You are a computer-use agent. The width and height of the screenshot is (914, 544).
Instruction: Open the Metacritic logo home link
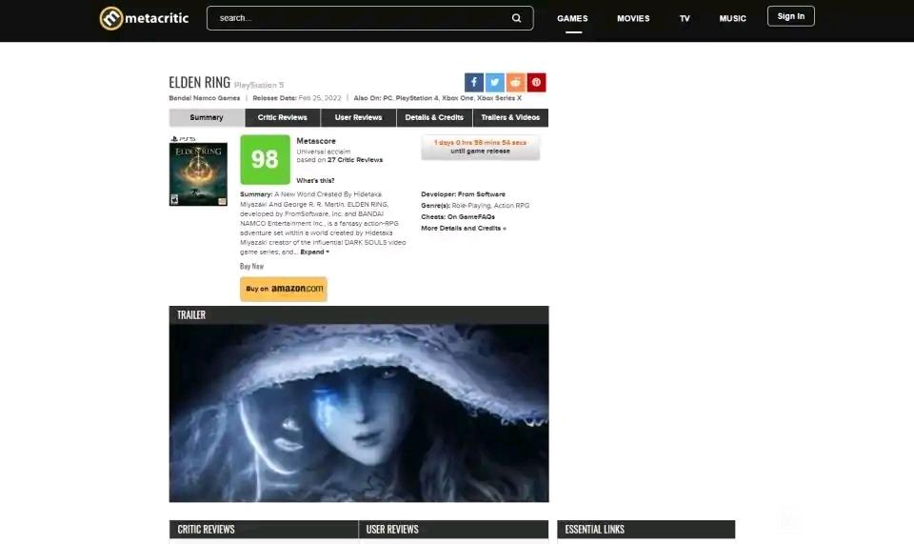tap(144, 18)
